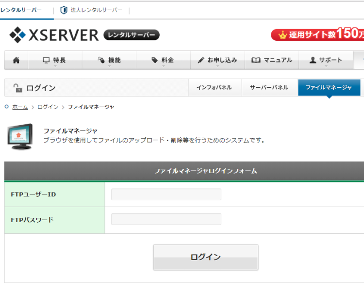Click the home icon in navigation bar
Image resolution: width=364 pixels, height=291 pixels.
16,60
